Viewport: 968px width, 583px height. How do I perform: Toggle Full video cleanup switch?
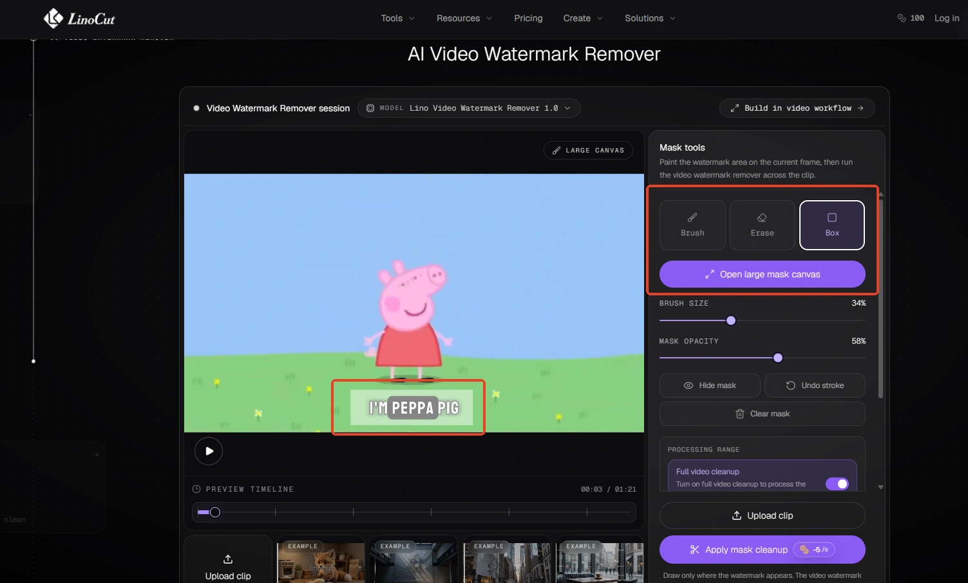pos(837,484)
